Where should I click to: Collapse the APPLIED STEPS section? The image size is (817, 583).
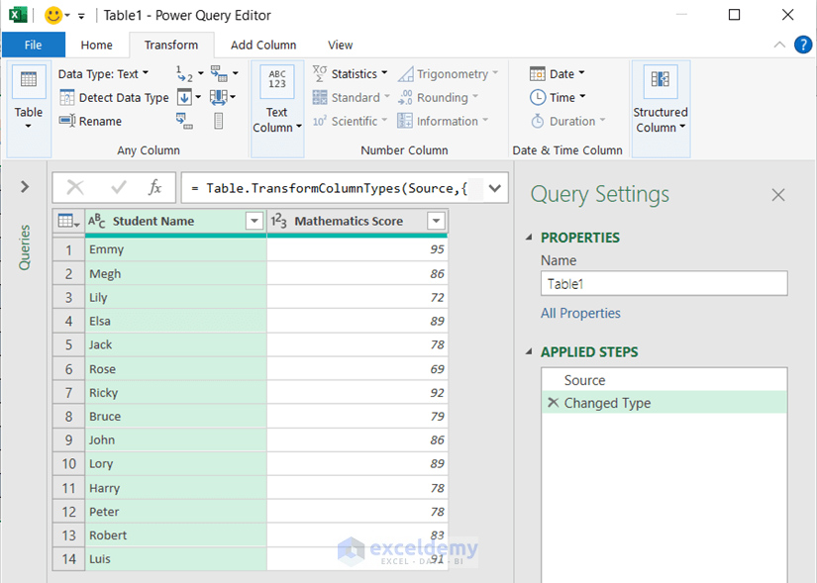[x=529, y=352]
